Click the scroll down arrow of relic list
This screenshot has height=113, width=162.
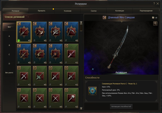tap(81, 108)
